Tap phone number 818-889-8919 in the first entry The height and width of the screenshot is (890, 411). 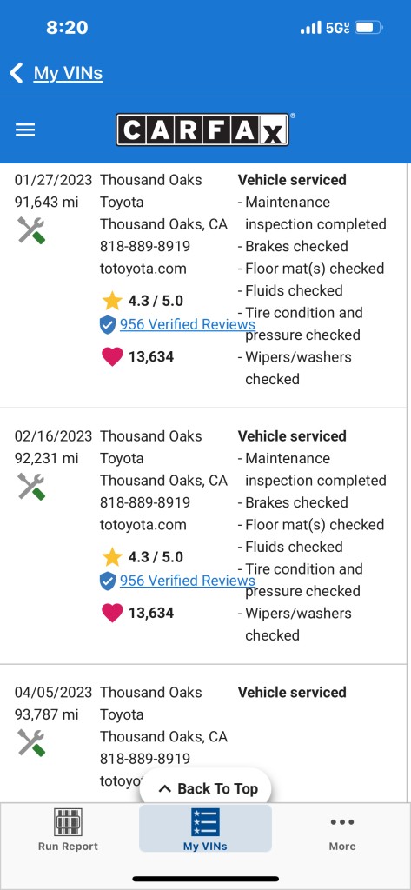click(x=145, y=246)
